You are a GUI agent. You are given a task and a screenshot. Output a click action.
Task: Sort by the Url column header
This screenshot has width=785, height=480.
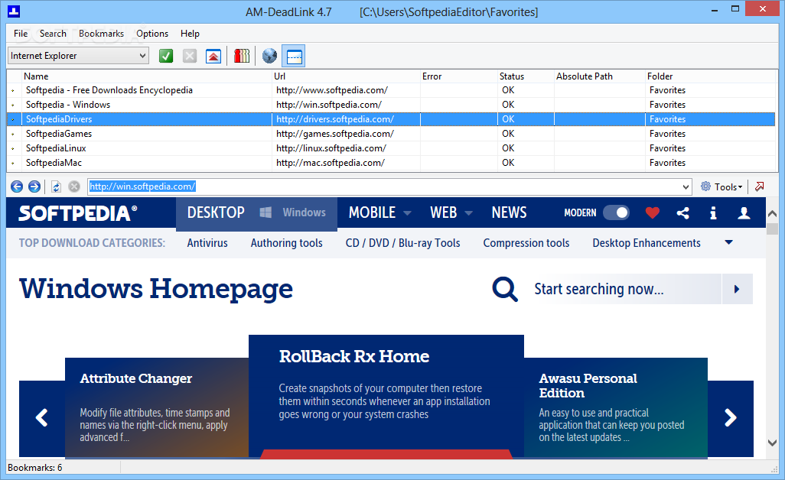[x=345, y=76]
